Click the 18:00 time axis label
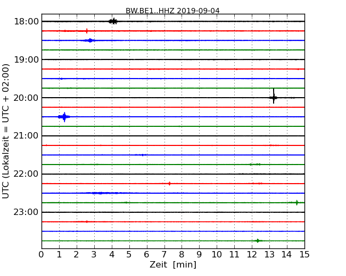The height and width of the screenshot is (276, 346). pyautogui.click(x=26, y=22)
